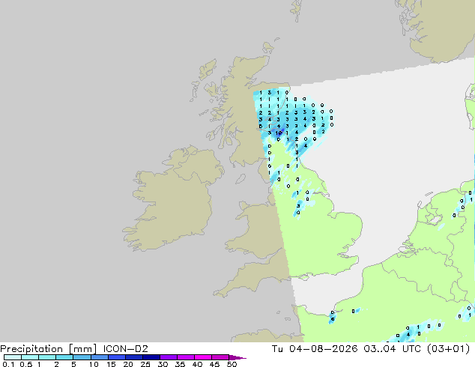Click the 0.1–0.5 mm legend color swatch
This screenshot has height=367, width=475.
pos(13,357)
